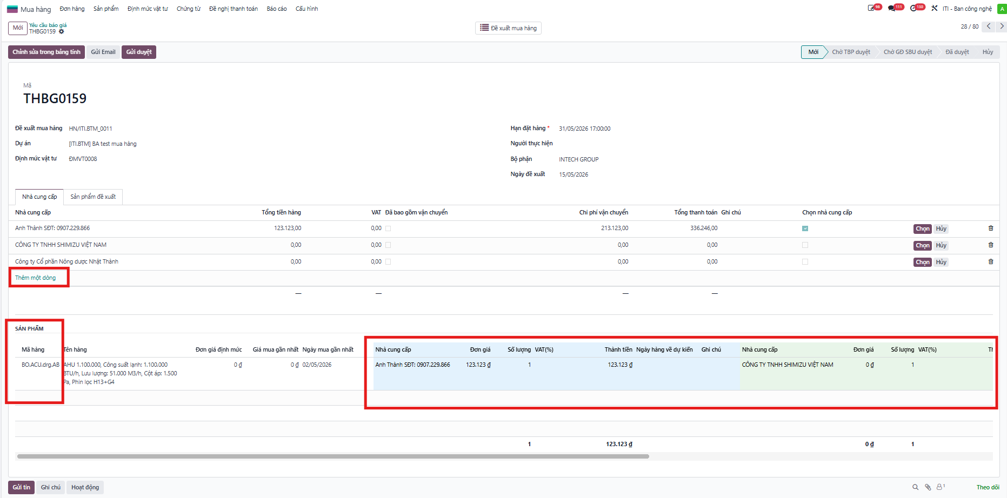Image resolution: width=1007 pixels, height=498 pixels.
Task: Open Đề nghị thanh toán menu item
Action: (x=234, y=9)
